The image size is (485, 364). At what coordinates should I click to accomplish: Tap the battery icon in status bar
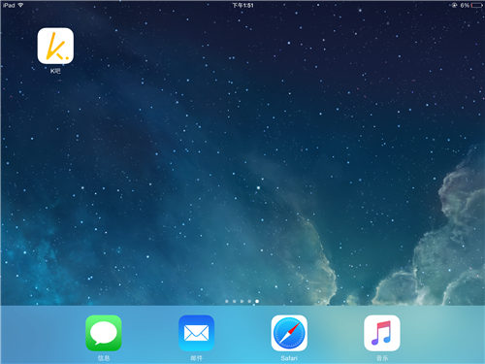pos(477,5)
